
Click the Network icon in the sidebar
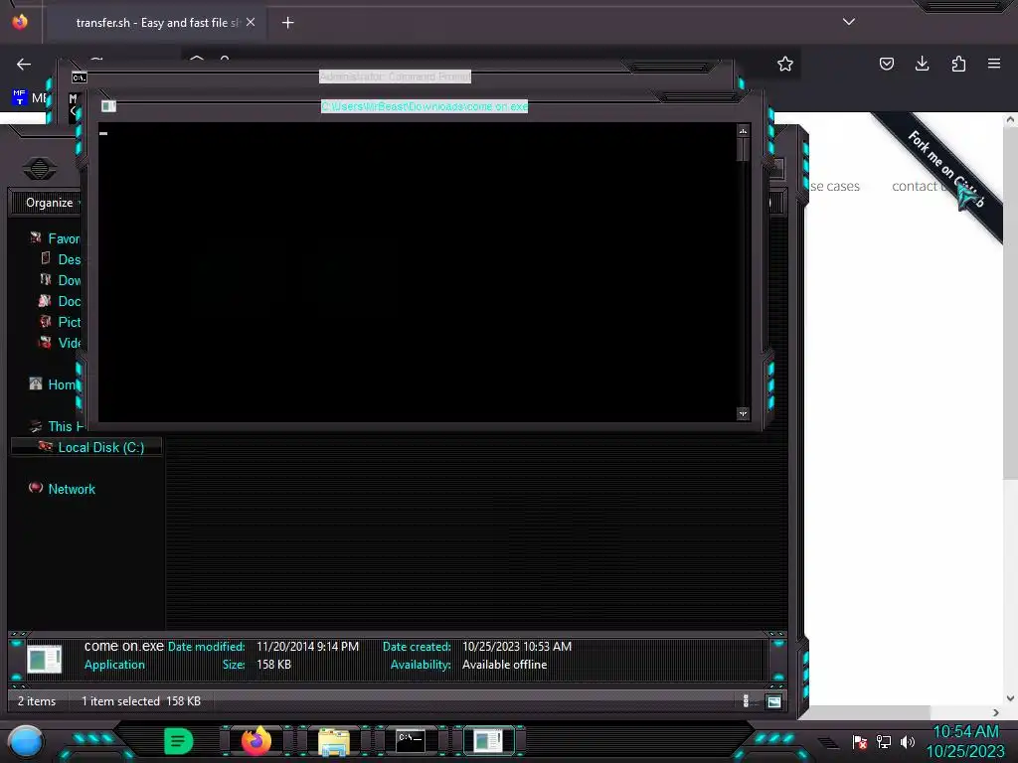coord(36,487)
